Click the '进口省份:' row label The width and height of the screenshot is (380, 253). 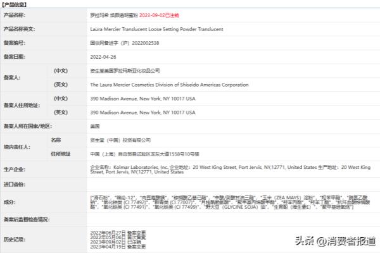click(15, 185)
